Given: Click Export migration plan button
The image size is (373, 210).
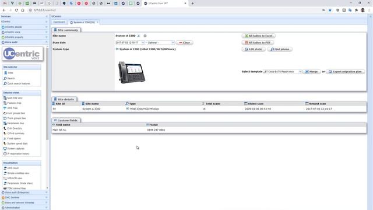Looking at the screenshot, I should pos(345,72).
